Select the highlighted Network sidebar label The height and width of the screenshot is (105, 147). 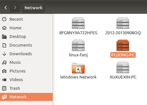(18, 97)
